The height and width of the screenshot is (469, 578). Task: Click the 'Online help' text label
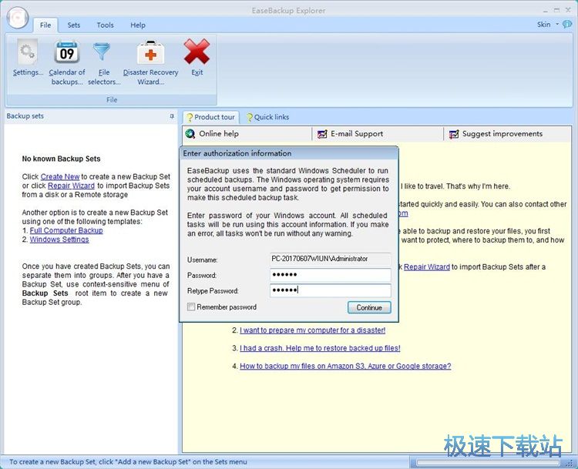pos(219,134)
